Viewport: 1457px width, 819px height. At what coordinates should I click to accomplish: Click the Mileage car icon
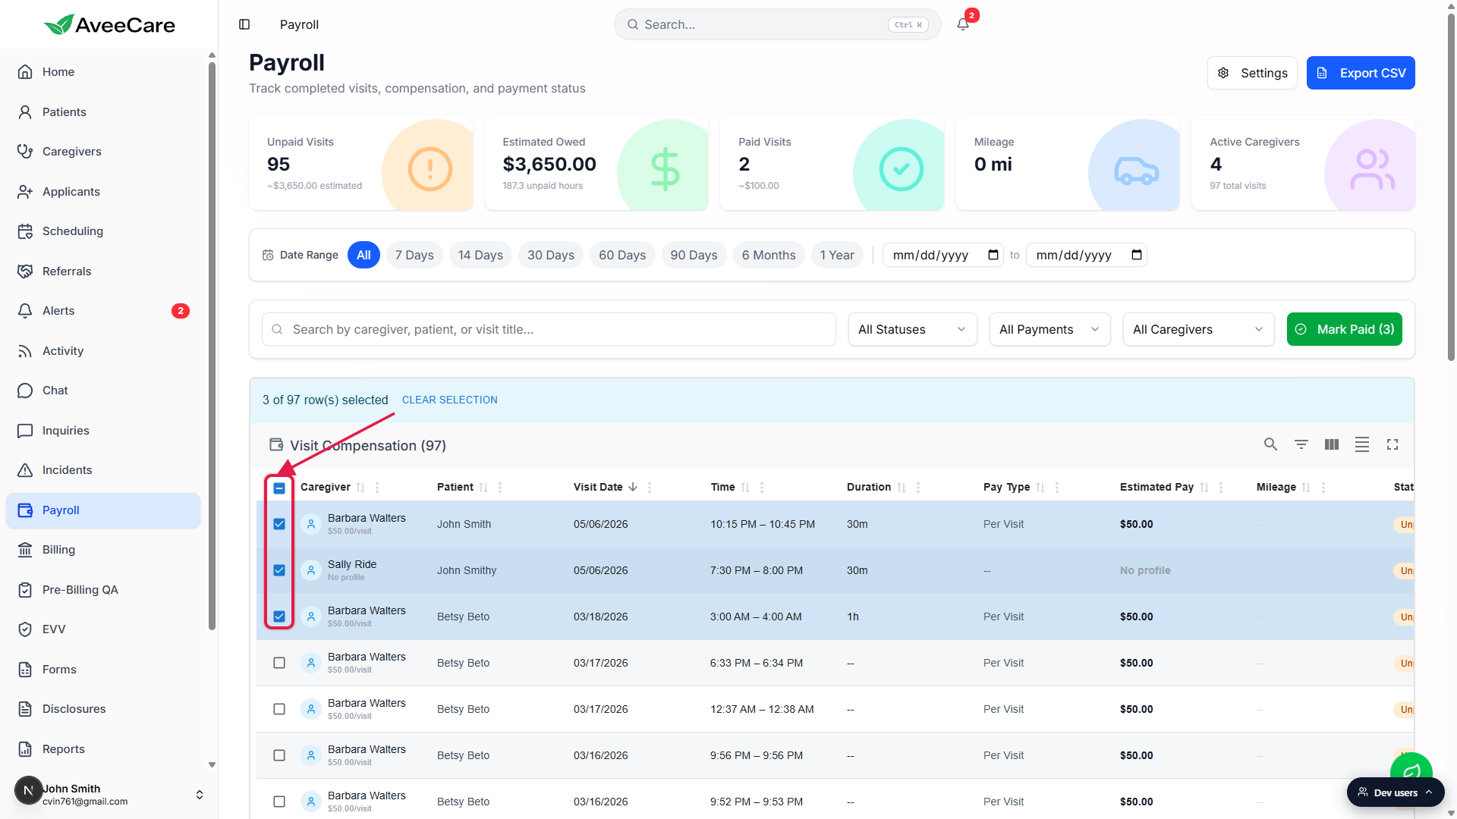tap(1137, 171)
